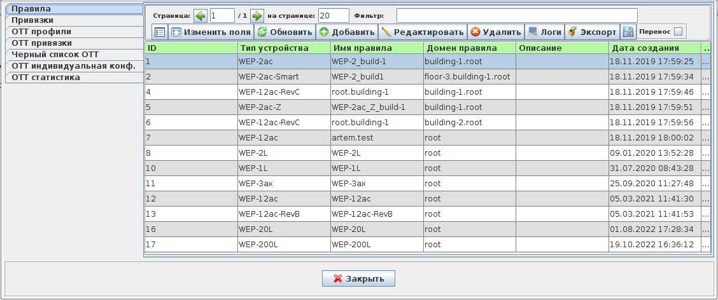Image resolution: width=718 pixels, height=300 pixels.
Task: Click the на странице rows-per-page field
Action: pos(334,16)
